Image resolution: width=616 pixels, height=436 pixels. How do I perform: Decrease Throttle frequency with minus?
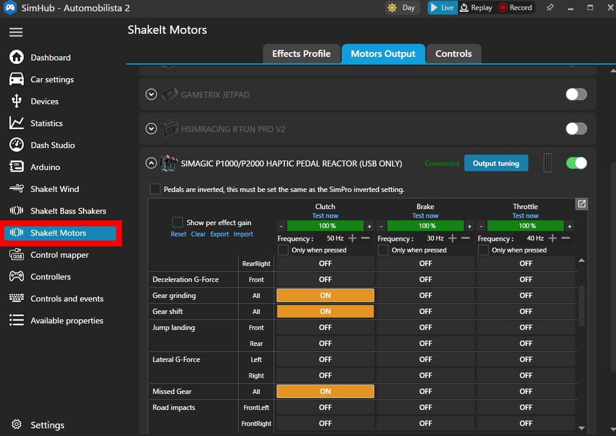566,238
